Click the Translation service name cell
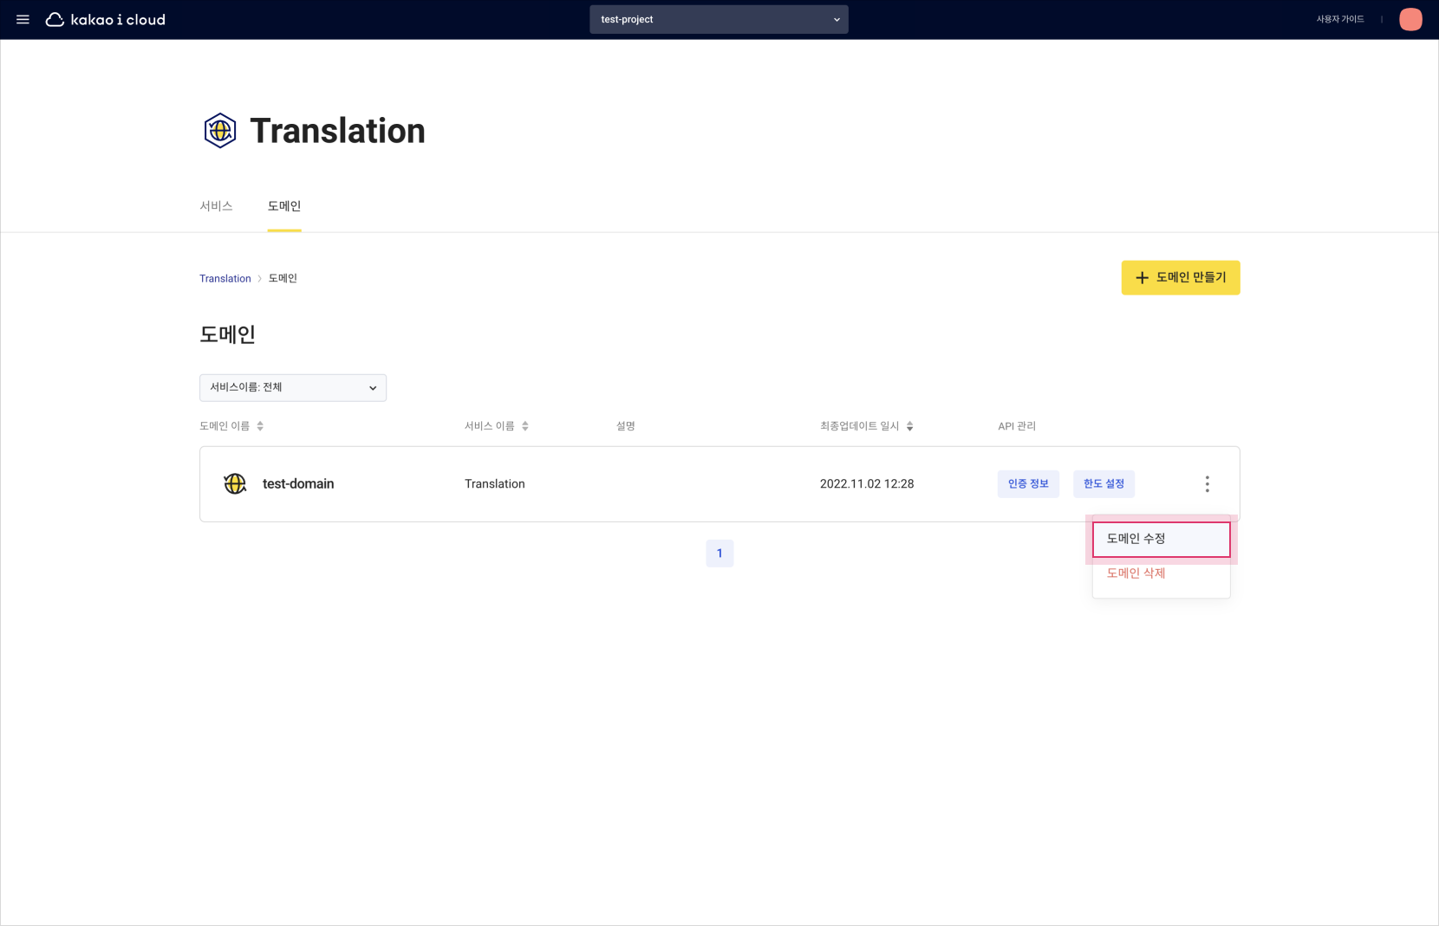Screen dimensions: 1439x926 [495, 484]
